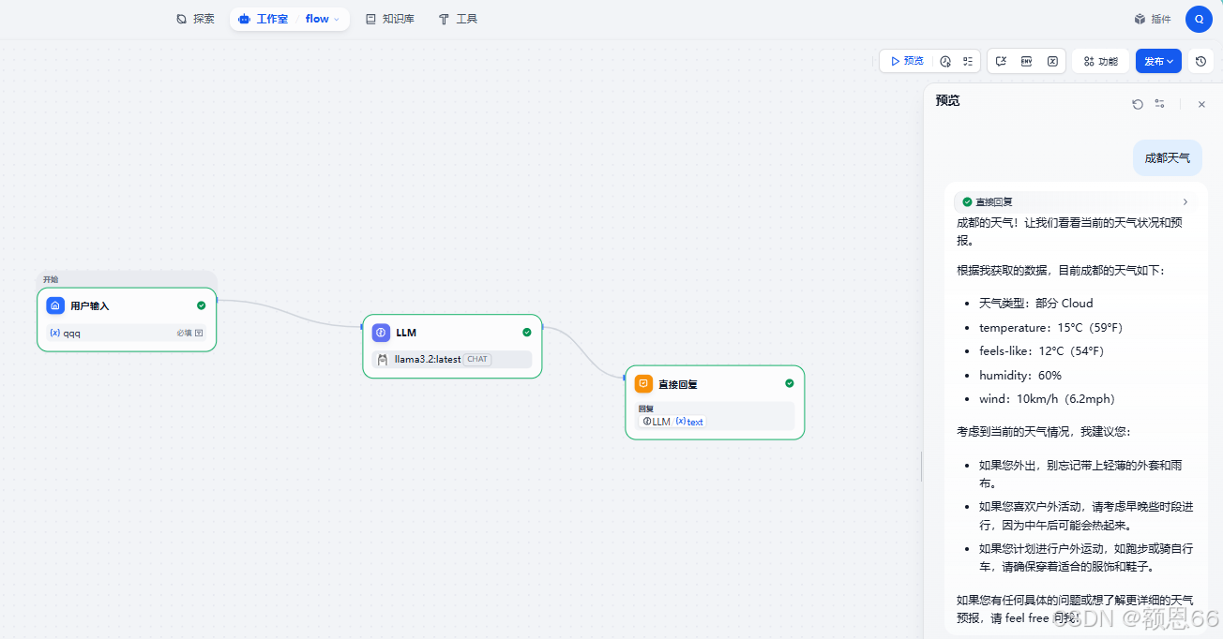Expand the 发布 publish dropdown
This screenshot has height=639, width=1223.
(x=1158, y=61)
